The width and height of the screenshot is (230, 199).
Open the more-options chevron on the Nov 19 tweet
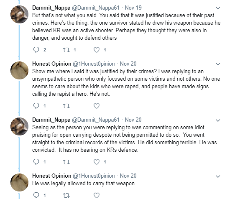pyautogui.click(x=218, y=8)
